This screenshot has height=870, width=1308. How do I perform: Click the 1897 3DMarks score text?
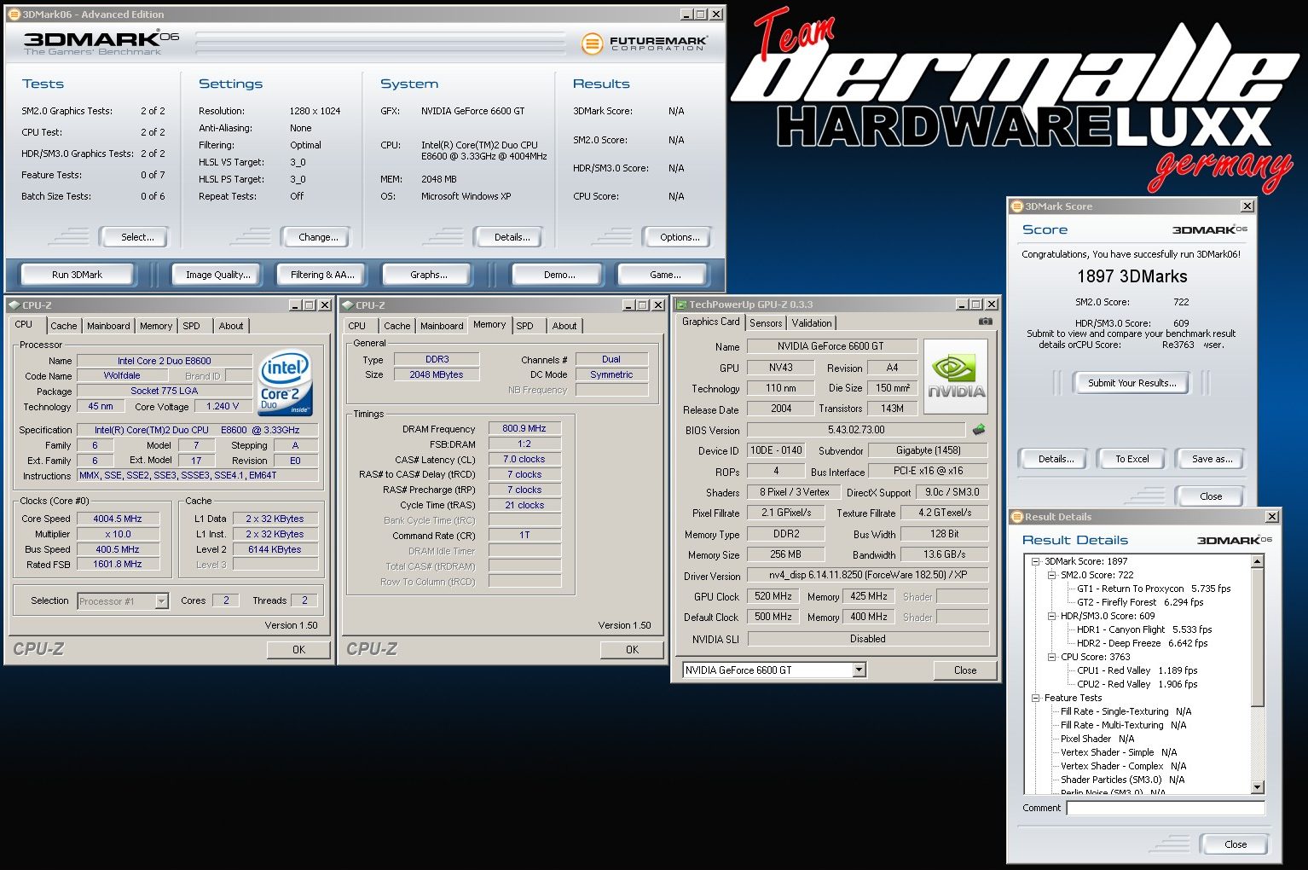[1131, 276]
